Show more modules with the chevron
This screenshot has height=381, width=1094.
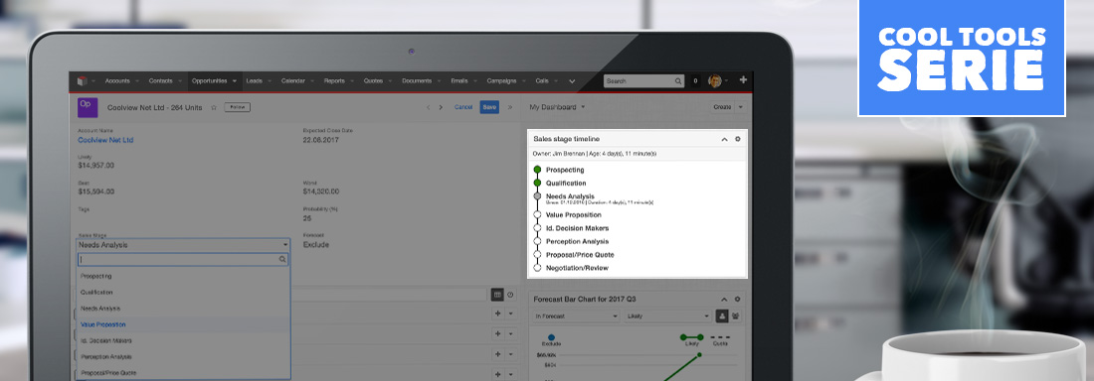pyautogui.click(x=572, y=81)
